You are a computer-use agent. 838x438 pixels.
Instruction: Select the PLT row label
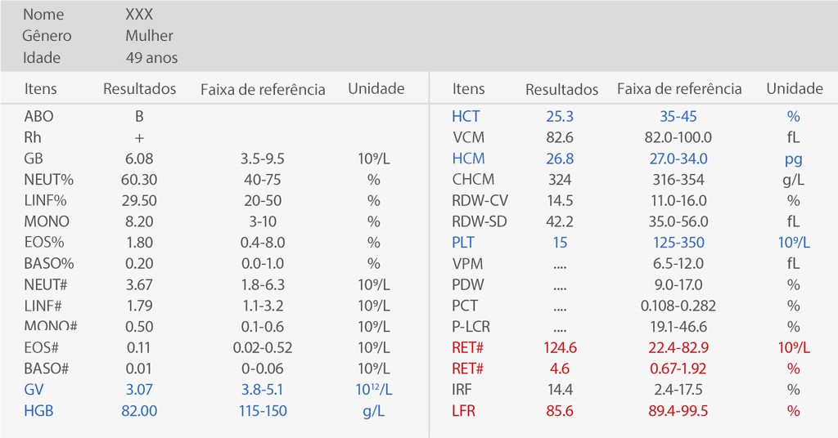(463, 243)
